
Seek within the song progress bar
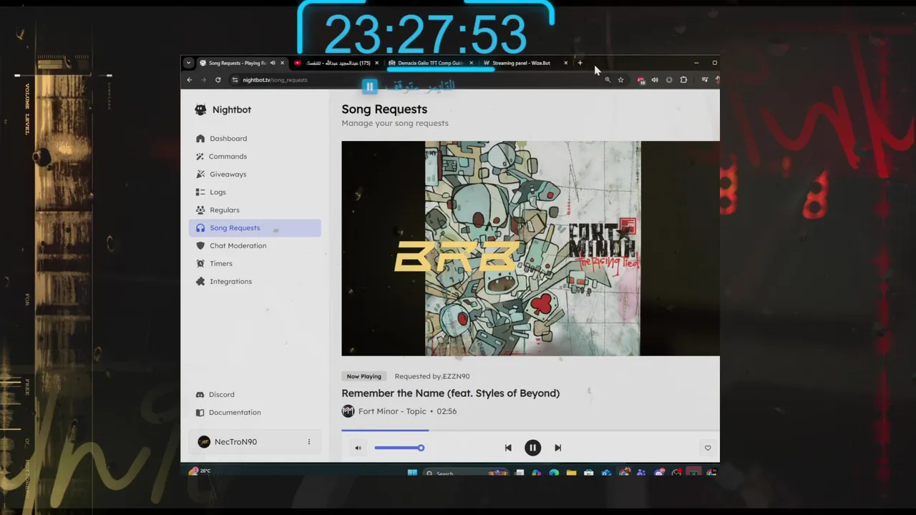pos(530,430)
